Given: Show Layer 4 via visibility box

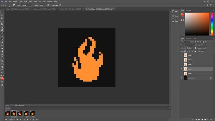Looking at the screenshot, I should pyautogui.click(x=182, y=60).
